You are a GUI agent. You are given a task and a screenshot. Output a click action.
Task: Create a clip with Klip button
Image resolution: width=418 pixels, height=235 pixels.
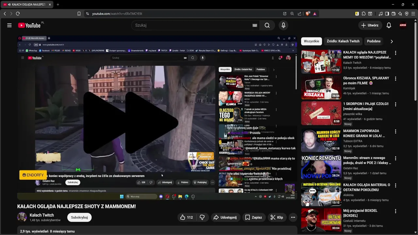coord(277,217)
